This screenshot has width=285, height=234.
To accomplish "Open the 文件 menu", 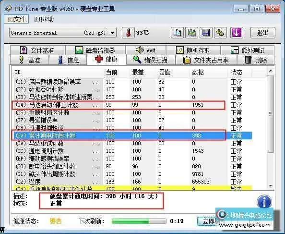I will [16, 19].
